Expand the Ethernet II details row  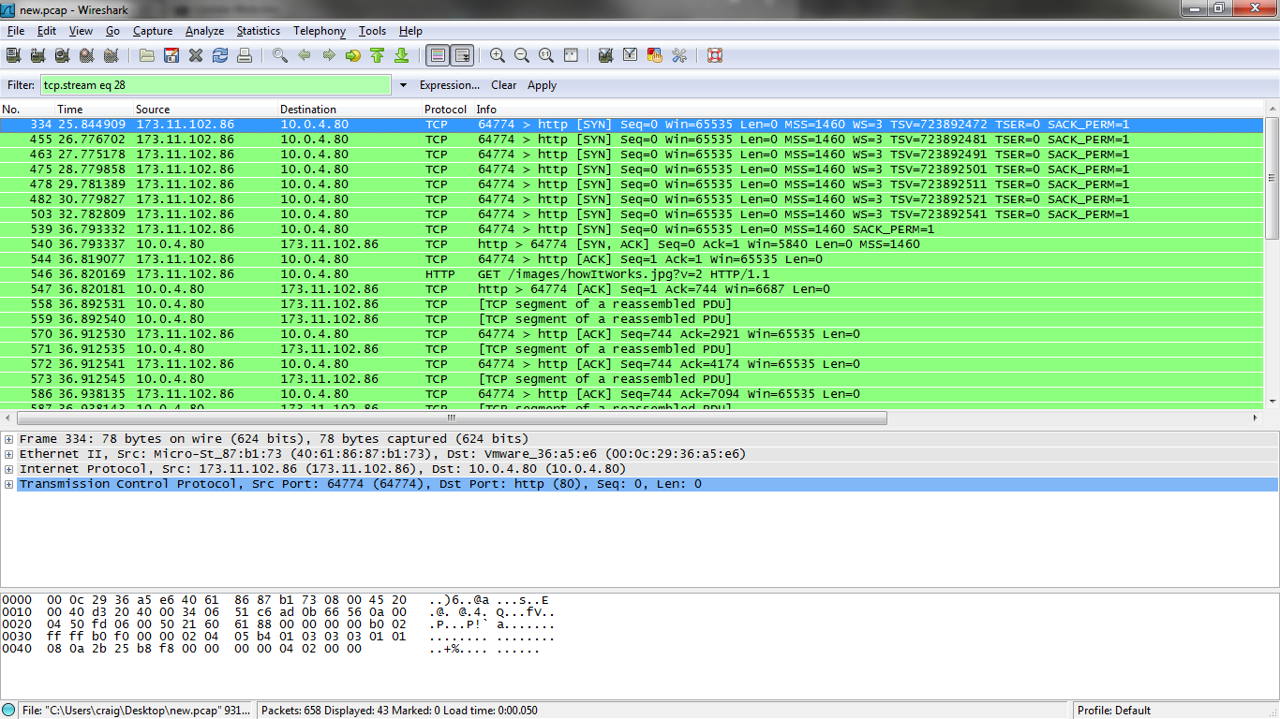click(9, 454)
